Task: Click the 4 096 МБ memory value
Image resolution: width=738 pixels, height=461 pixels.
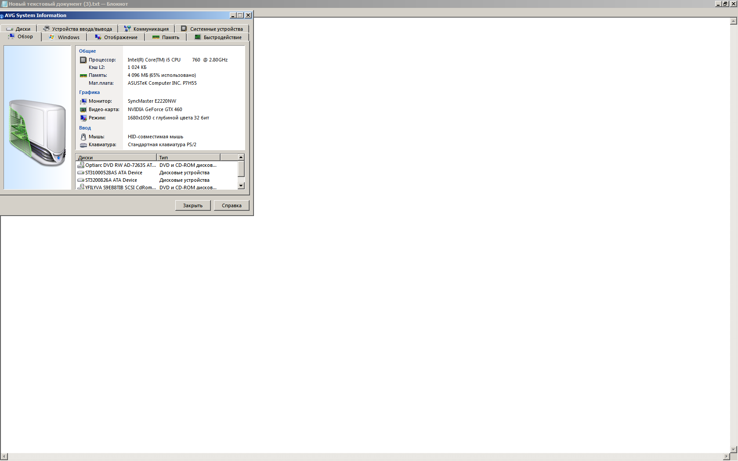Action: click(x=162, y=75)
